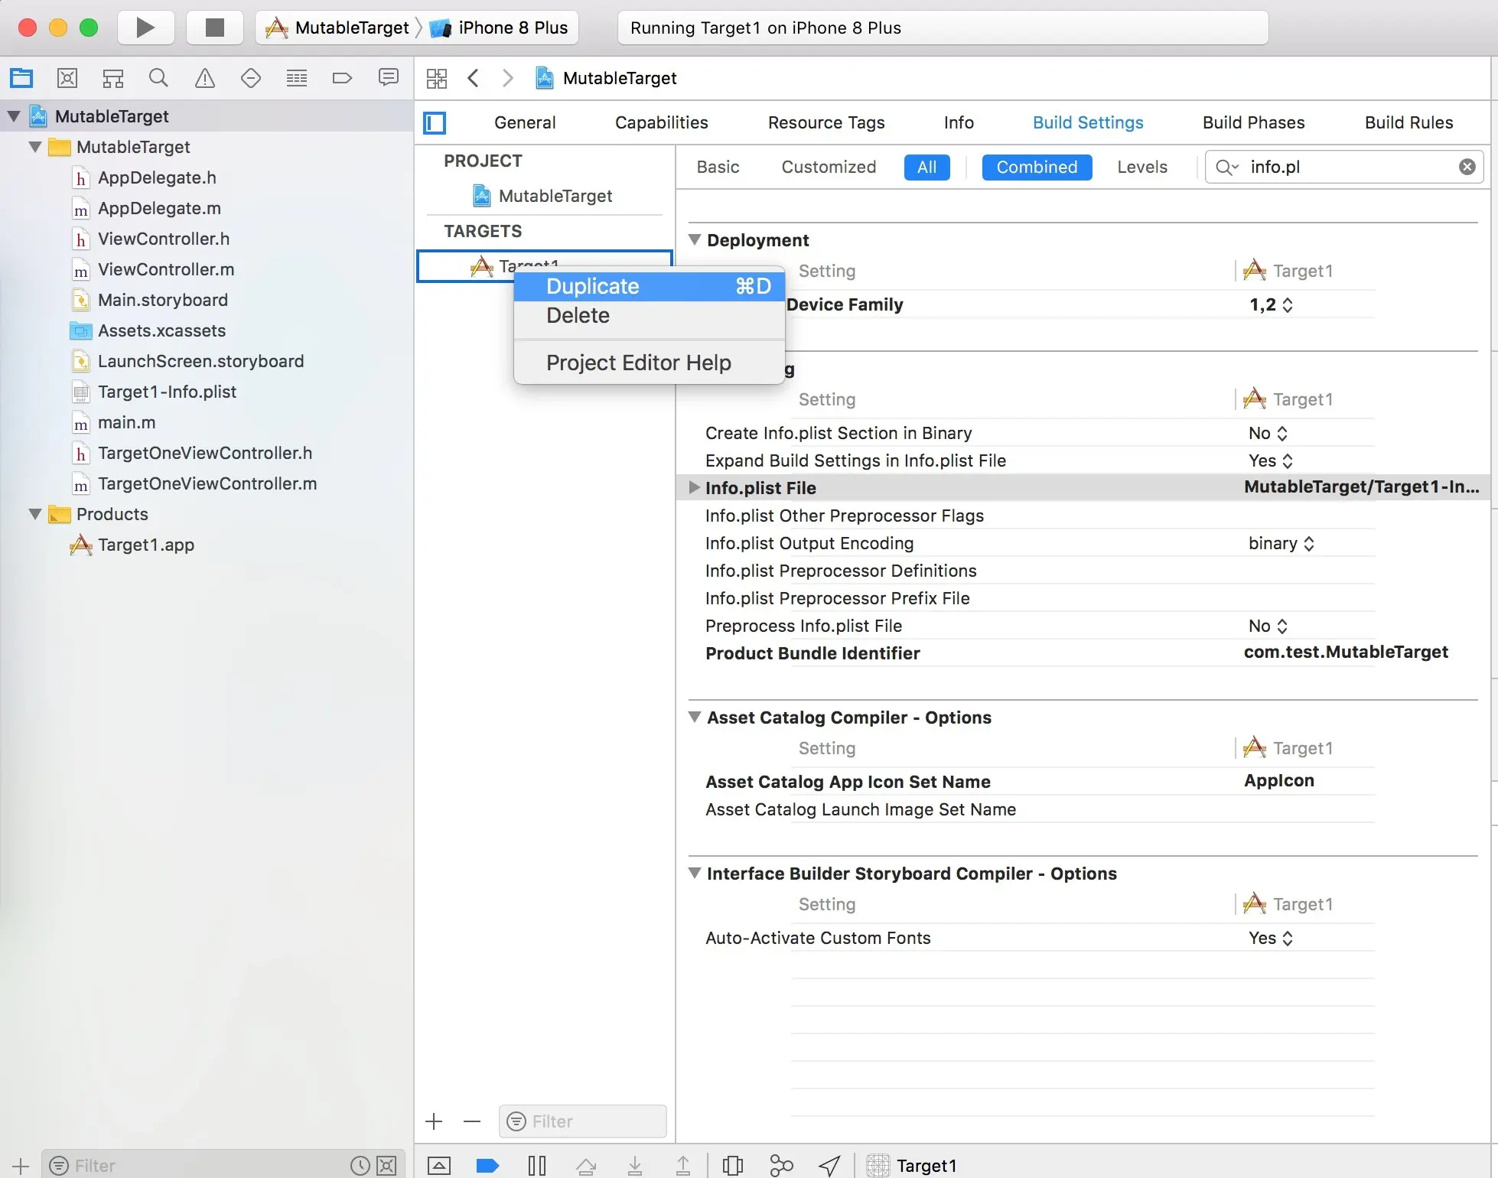Hide the debug area
Screen dimensions: 1498x1178
point(439,1166)
